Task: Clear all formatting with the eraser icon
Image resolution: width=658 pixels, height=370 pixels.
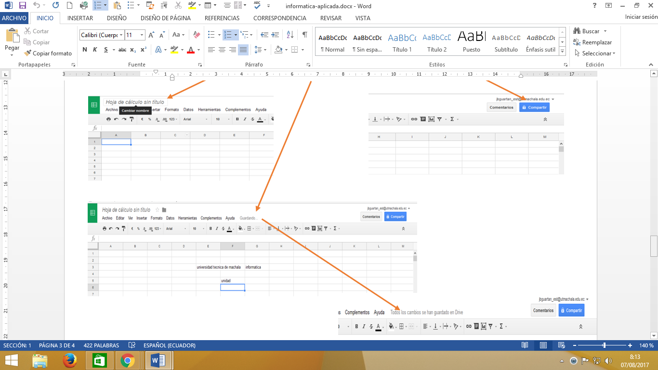Action: click(x=197, y=35)
